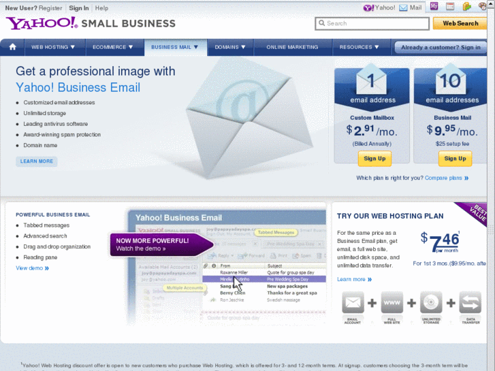
Task: Click the Multiple Accounts callout label
Action: tap(185, 288)
